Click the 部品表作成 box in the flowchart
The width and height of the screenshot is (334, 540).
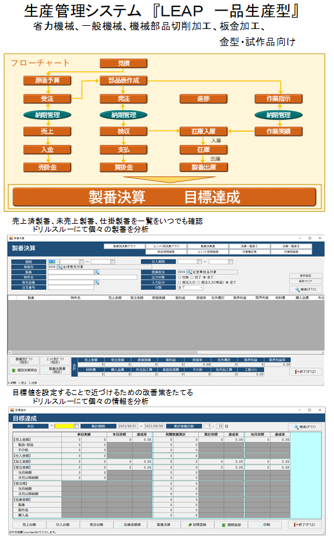124,81
